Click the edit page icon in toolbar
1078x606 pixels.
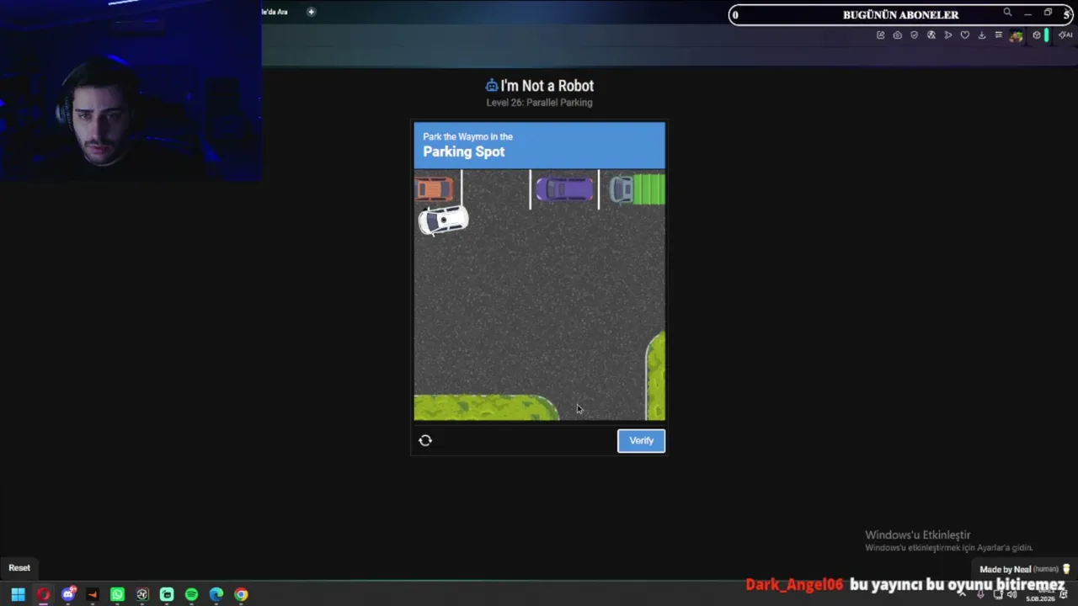(881, 35)
